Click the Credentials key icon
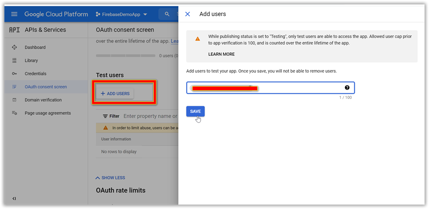The height and width of the screenshot is (209, 429). tap(14, 74)
